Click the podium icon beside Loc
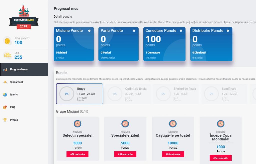The image size is (256, 164). click(x=8, y=55)
